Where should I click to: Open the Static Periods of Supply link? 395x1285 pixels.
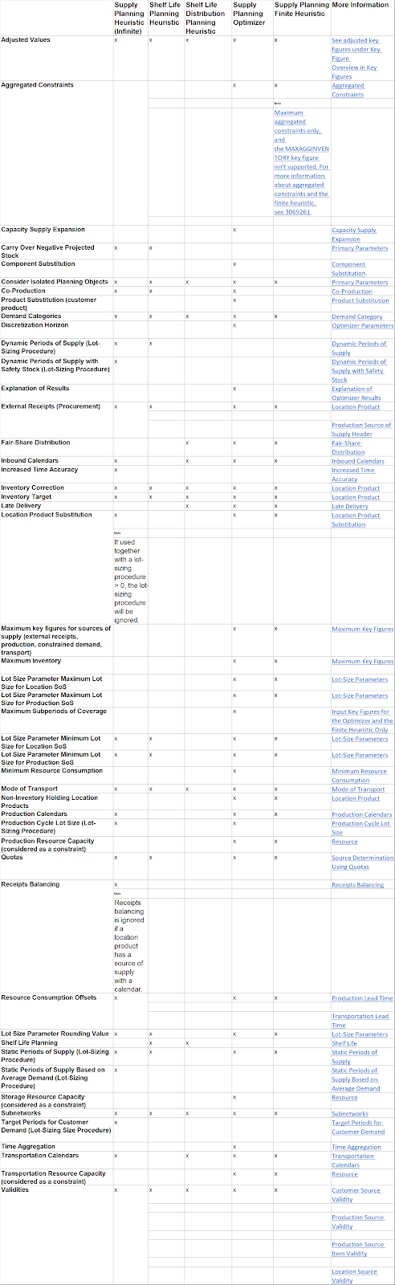pyautogui.click(x=355, y=1057)
